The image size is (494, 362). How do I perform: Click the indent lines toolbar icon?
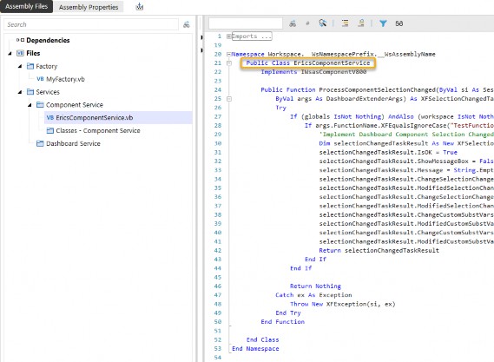(345, 23)
